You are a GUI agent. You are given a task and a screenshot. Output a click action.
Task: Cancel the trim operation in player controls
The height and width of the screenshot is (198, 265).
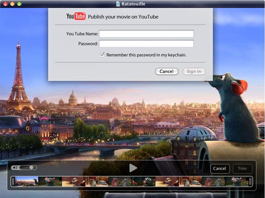[220, 169]
